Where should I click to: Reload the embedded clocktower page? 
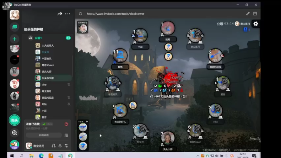[x=80, y=14]
